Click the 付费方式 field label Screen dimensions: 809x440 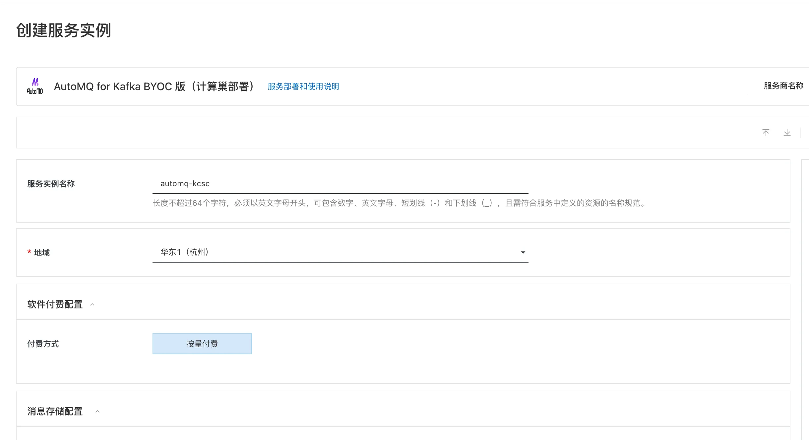43,344
